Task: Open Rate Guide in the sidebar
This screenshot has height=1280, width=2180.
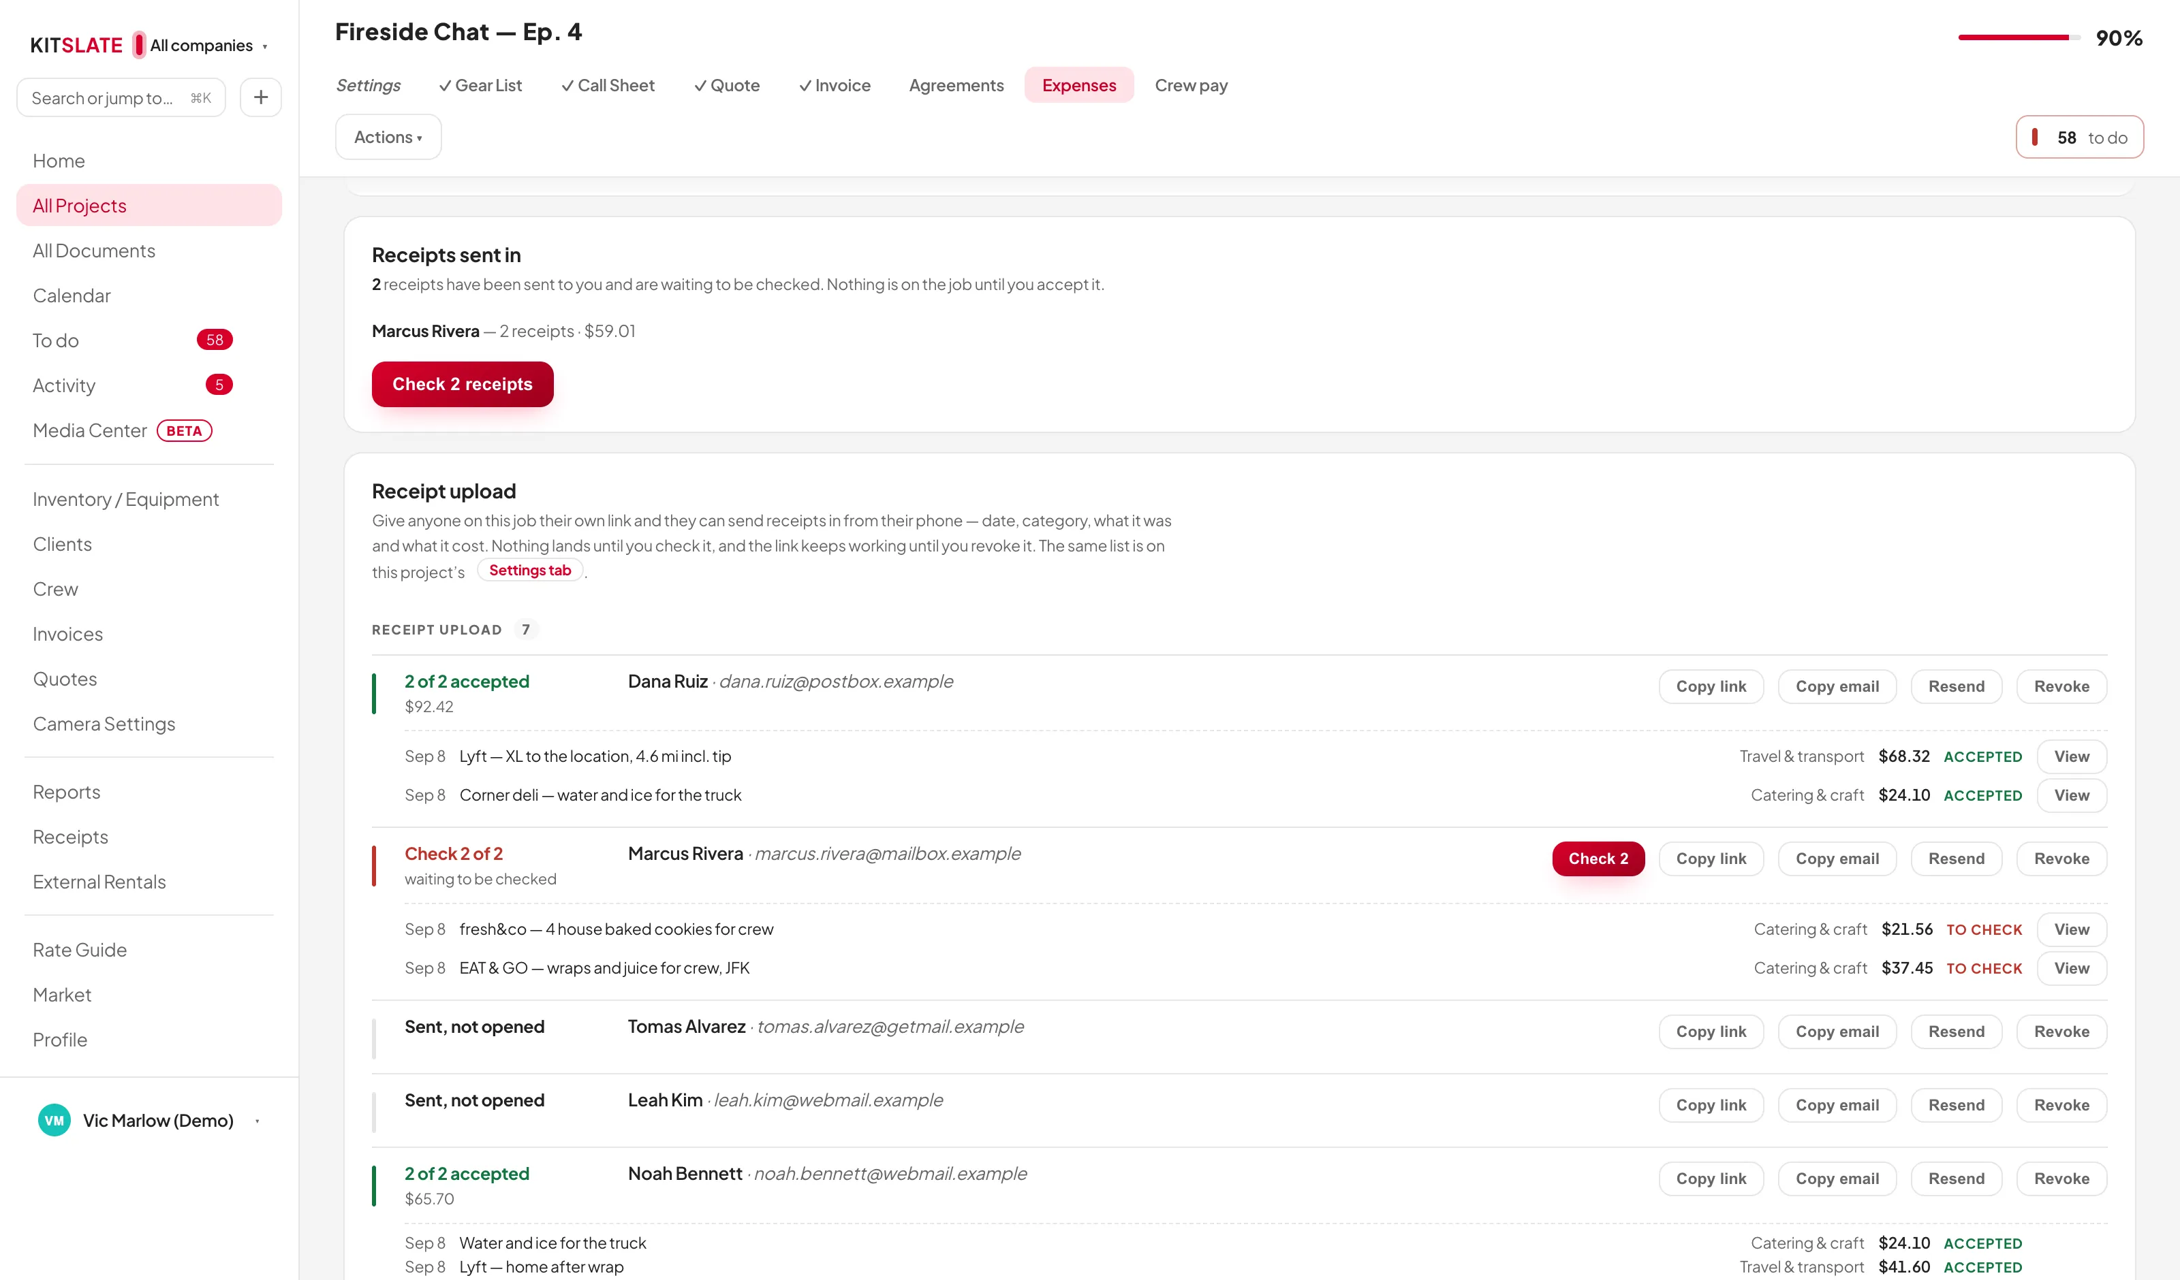Action: click(149, 950)
